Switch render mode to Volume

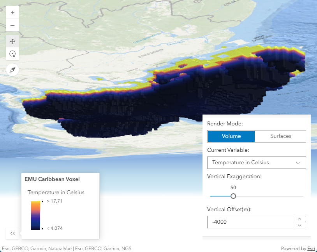click(231, 136)
